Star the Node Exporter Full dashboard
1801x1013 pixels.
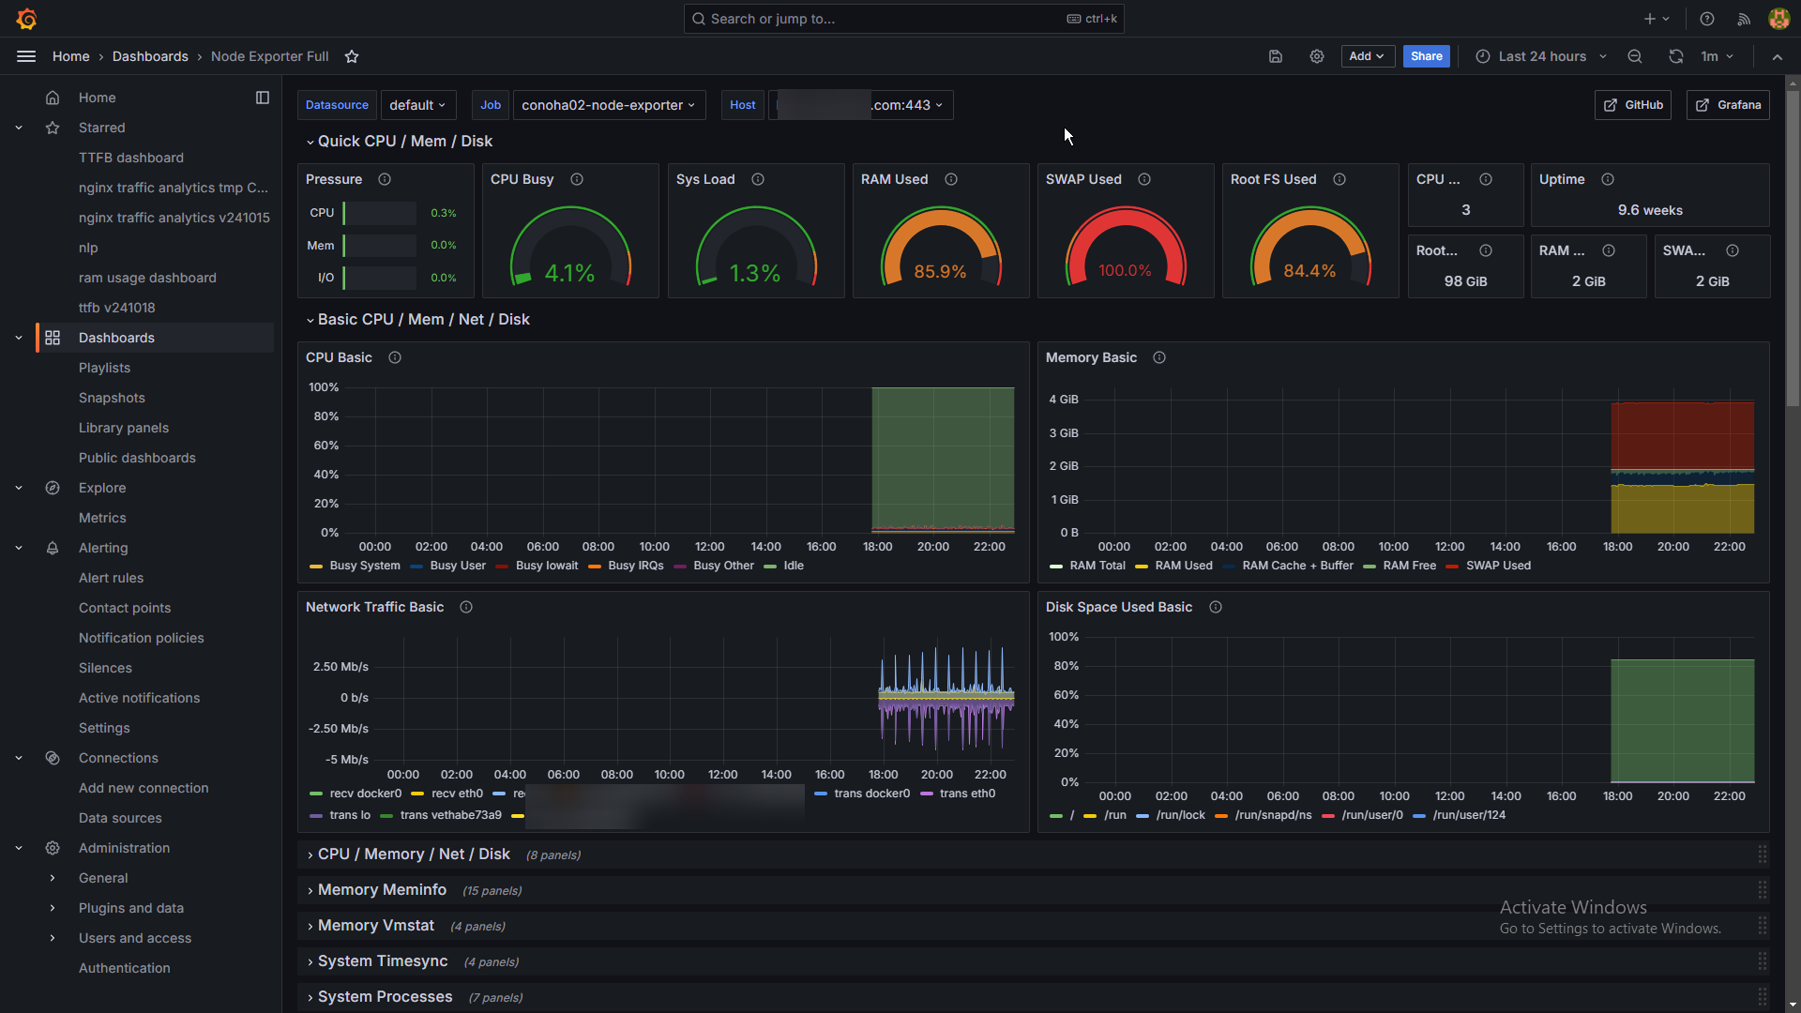pos(352,56)
